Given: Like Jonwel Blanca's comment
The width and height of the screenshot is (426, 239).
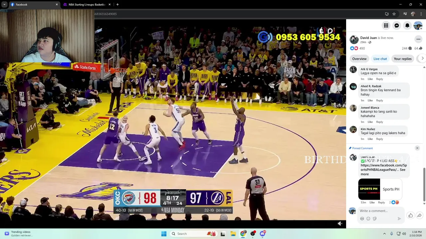Looking at the screenshot, I should [x=370, y=122].
